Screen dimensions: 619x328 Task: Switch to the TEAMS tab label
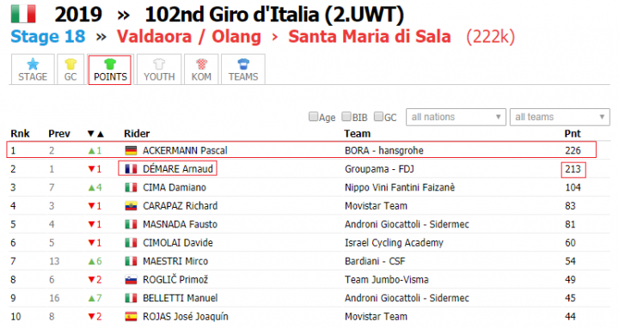pyautogui.click(x=243, y=76)
